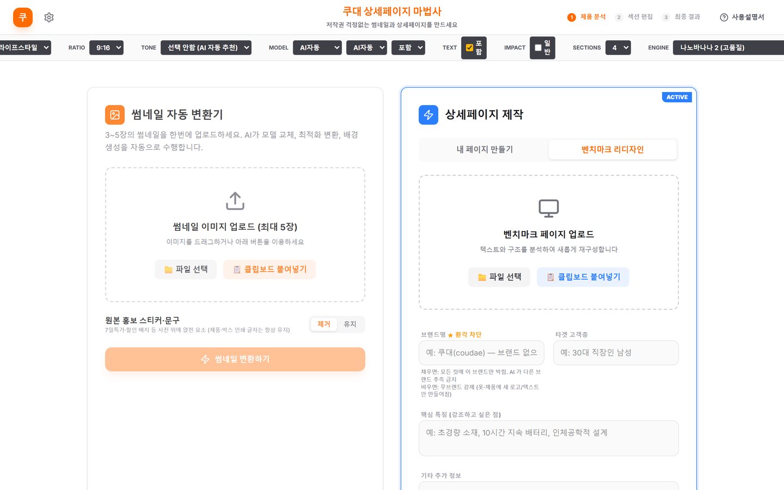The height and width of the screenshot is (490, 784).
Task: Open the first MODEL AI자동 dropdown
Action: point(317,48)
